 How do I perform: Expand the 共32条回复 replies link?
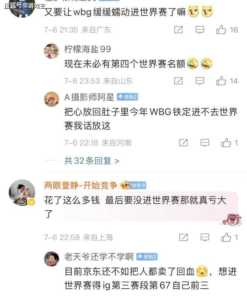92,161
